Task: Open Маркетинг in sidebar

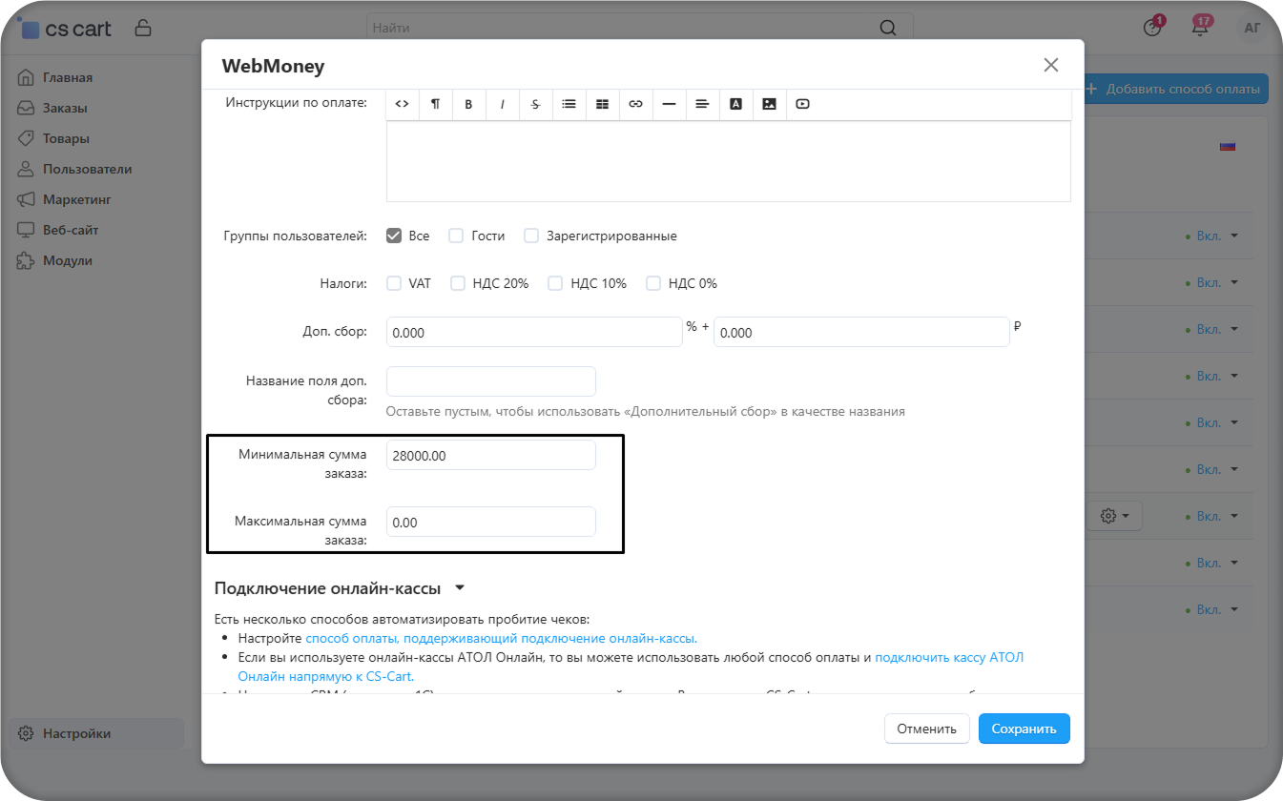Action: coord(76,199)
